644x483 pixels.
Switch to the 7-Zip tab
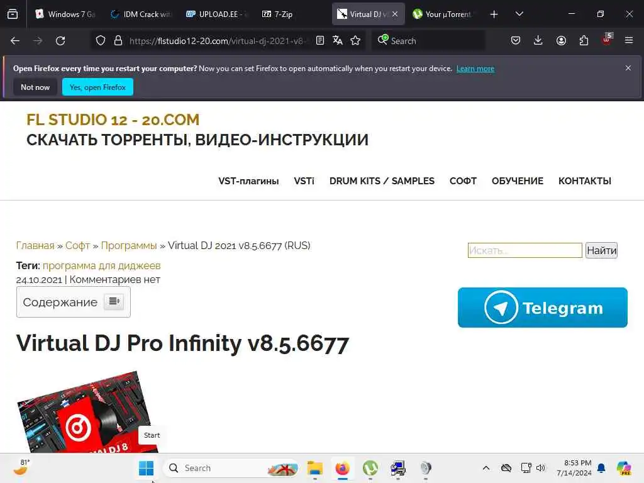[292, 14]
